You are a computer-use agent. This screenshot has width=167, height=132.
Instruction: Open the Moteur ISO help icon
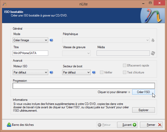tap(51, 72)
